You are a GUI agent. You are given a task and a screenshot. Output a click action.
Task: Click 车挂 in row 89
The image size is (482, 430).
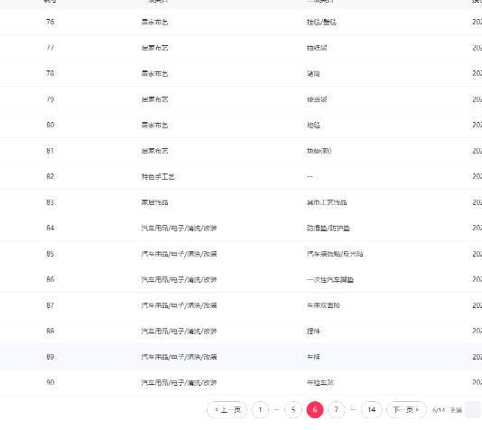(x=313, y=357)
